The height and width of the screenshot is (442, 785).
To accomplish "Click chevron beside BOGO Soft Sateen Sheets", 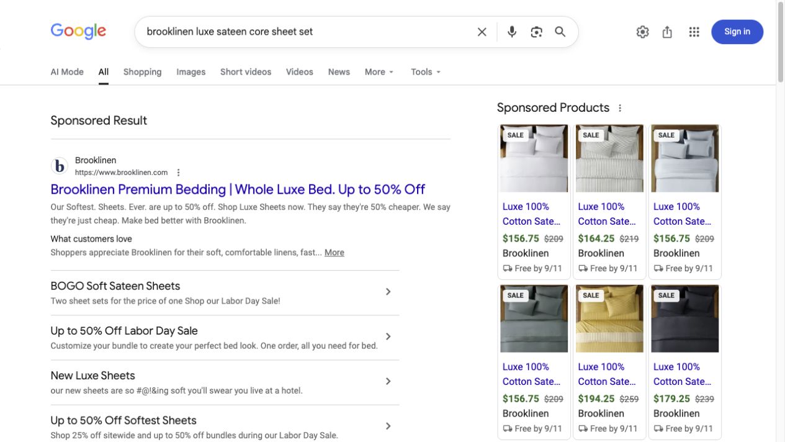I will coord(388,292).
